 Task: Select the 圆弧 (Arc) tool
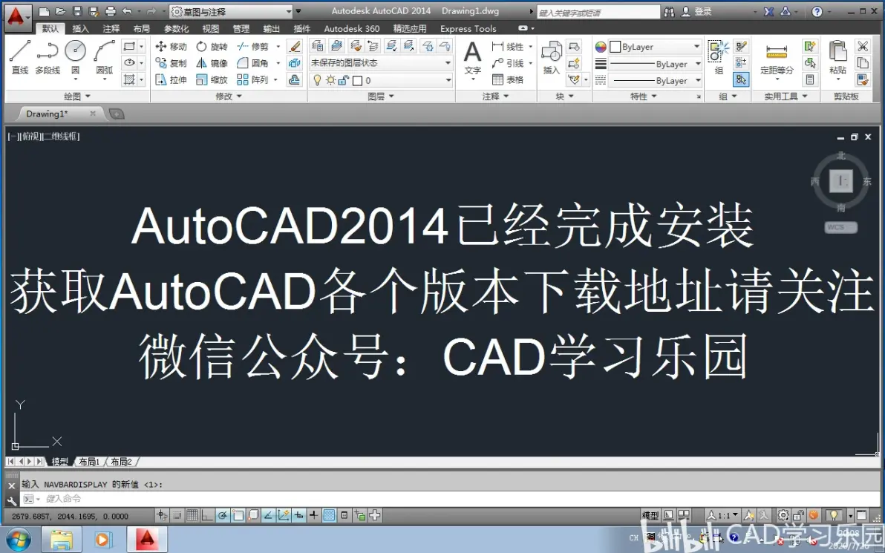(104, 58)
